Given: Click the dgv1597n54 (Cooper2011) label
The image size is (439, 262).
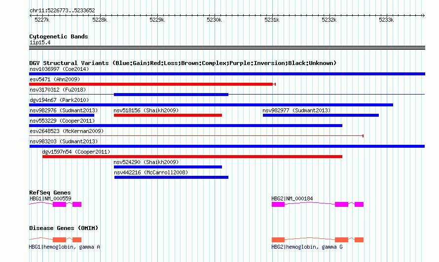Looking at the screenshot, I should coord(76,152).
